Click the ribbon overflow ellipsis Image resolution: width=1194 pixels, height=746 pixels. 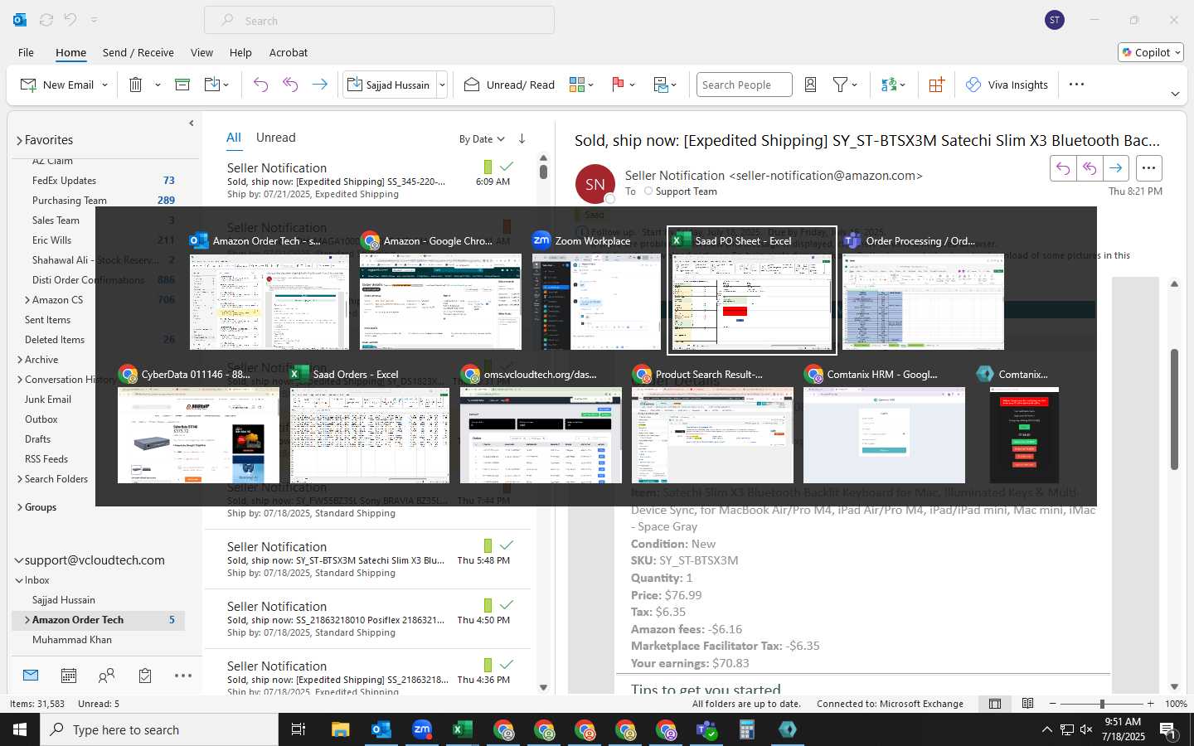[x=1076, y=85]
